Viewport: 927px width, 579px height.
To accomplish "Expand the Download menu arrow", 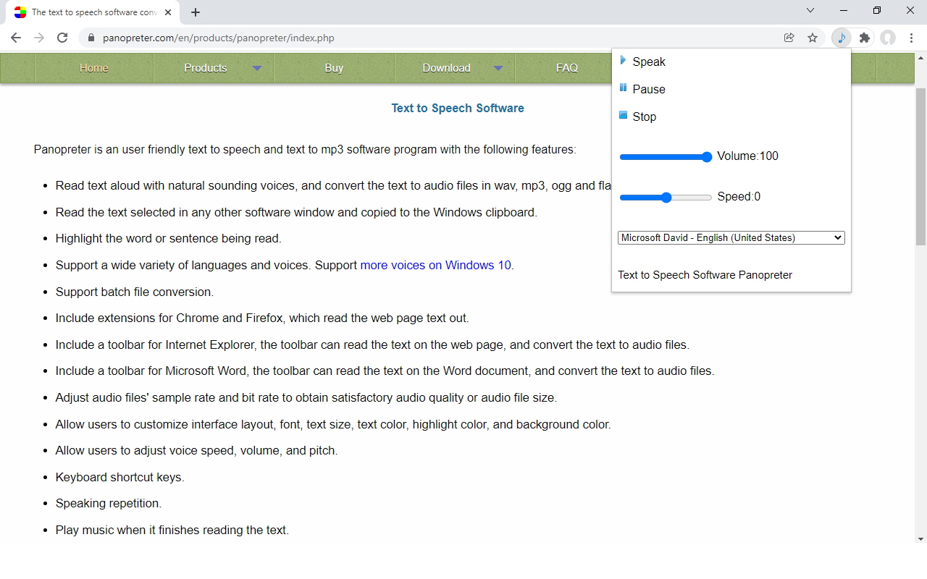I will [x=498, y=68].
